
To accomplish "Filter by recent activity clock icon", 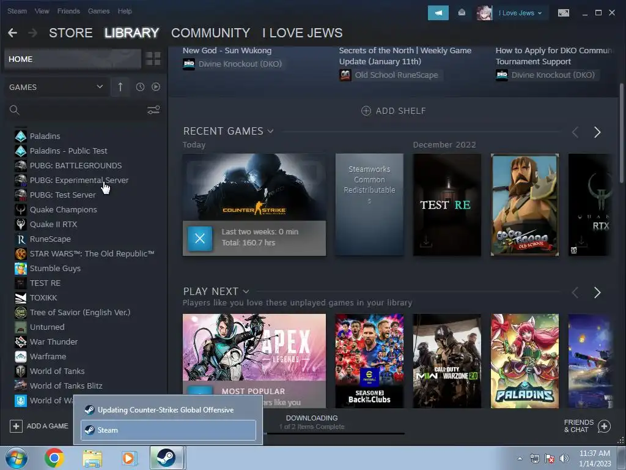I will (140, 87).
